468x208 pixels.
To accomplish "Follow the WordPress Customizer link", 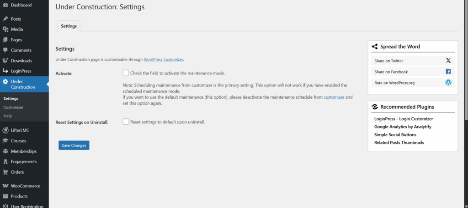I will (163, 59).
